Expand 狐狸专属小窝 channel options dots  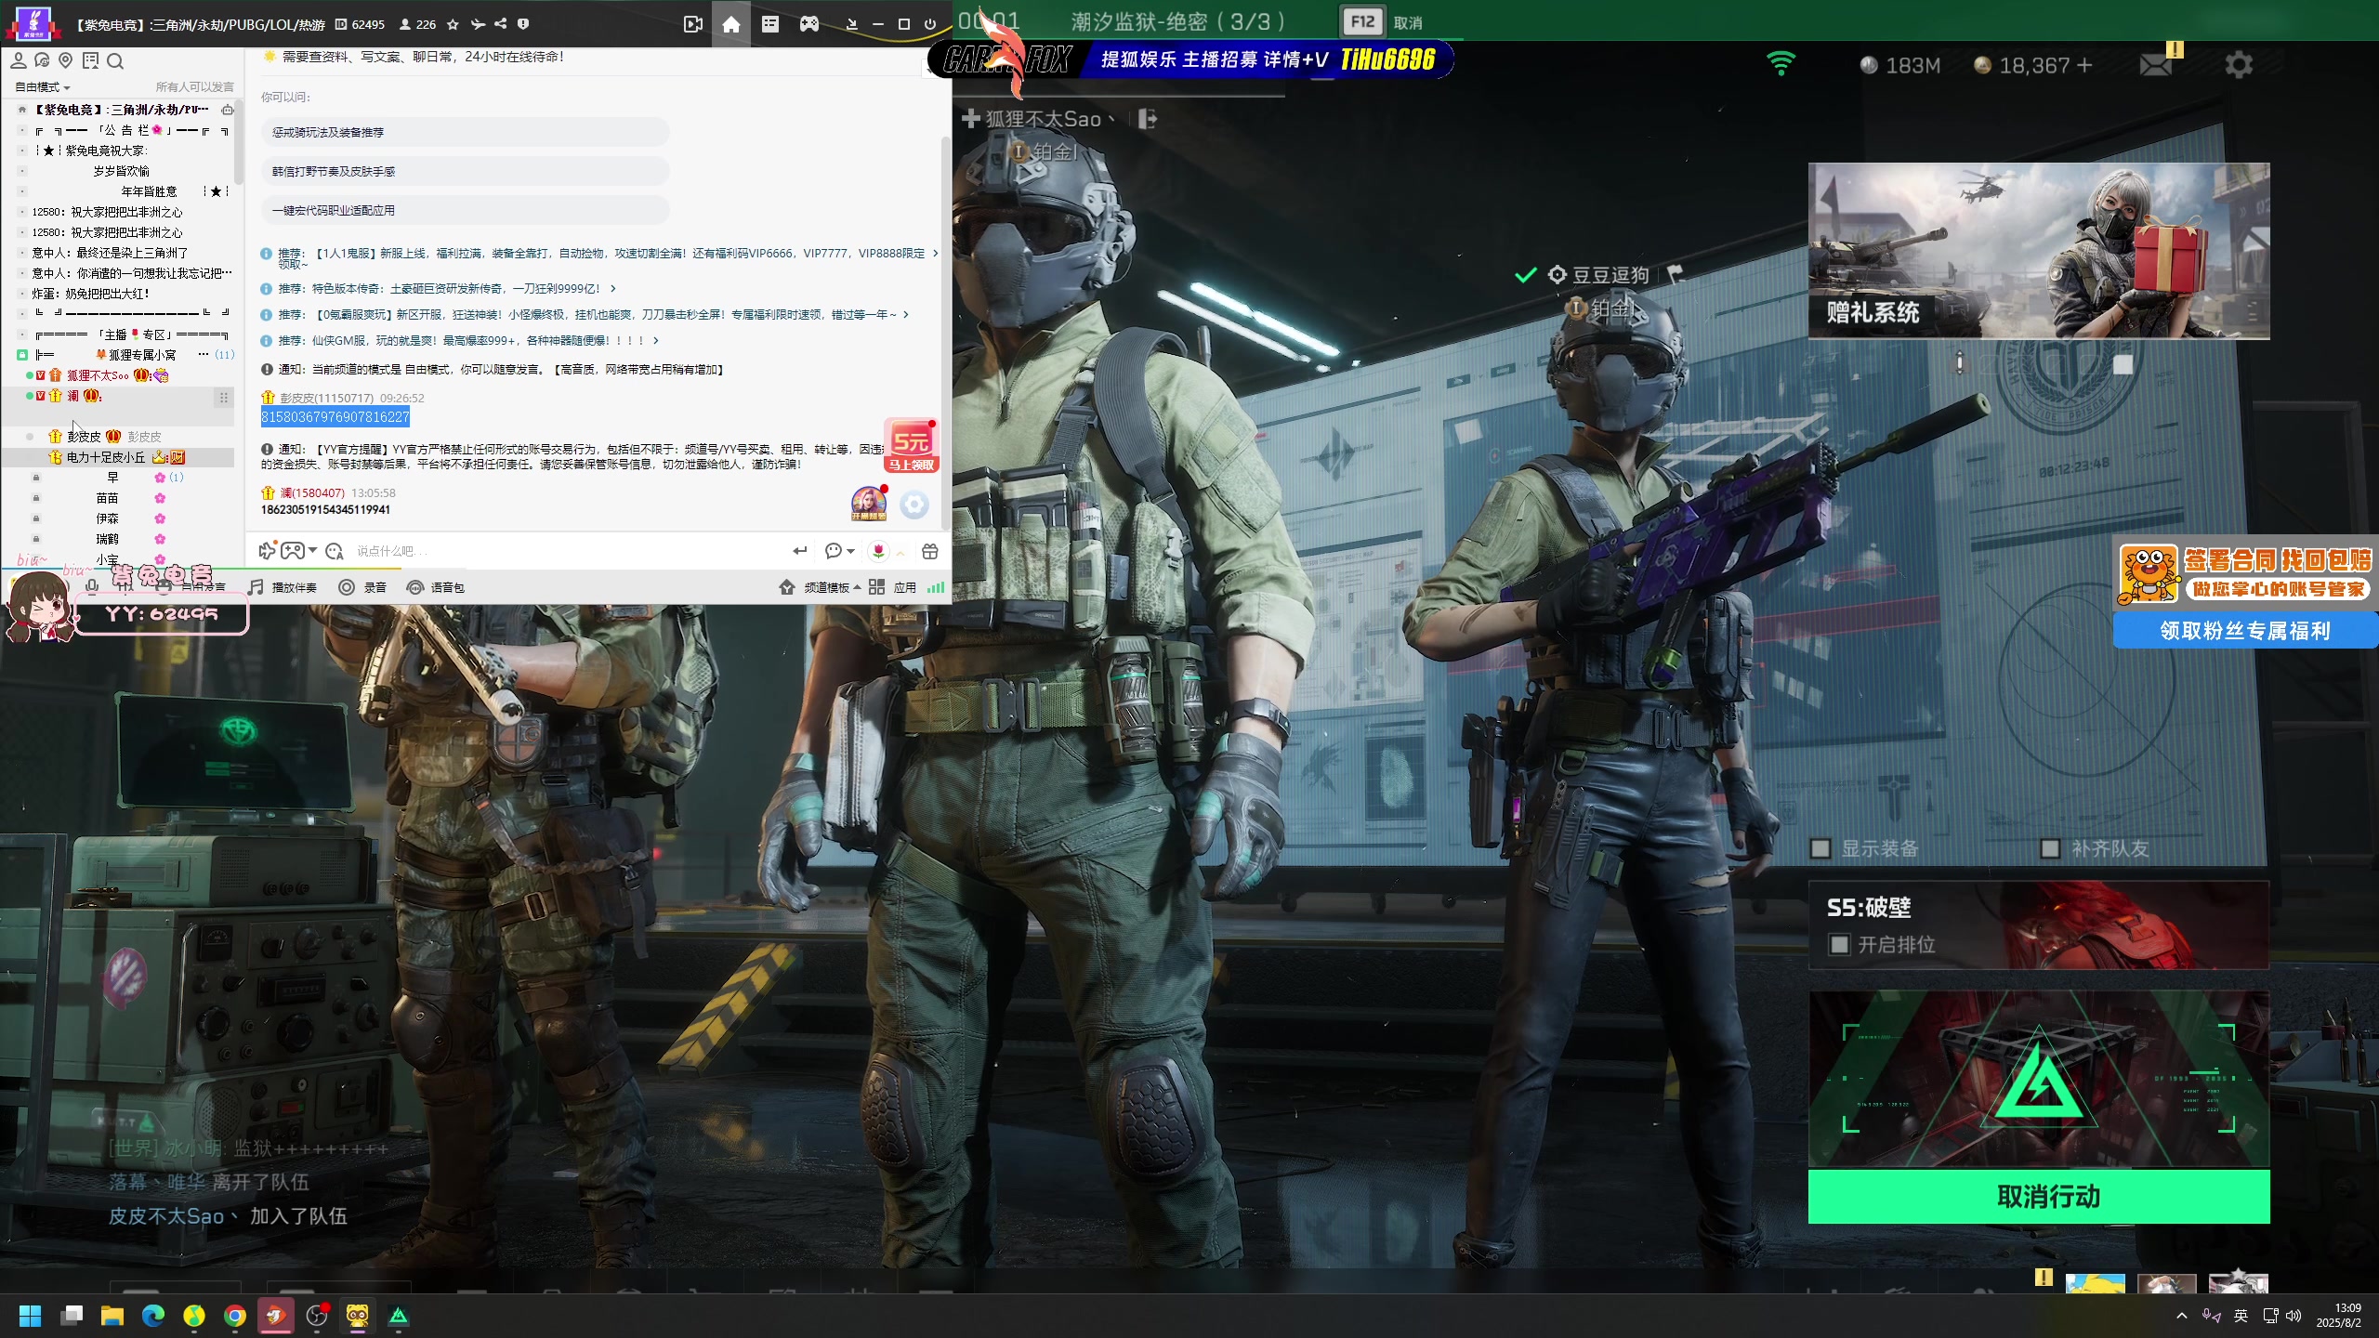204,355
